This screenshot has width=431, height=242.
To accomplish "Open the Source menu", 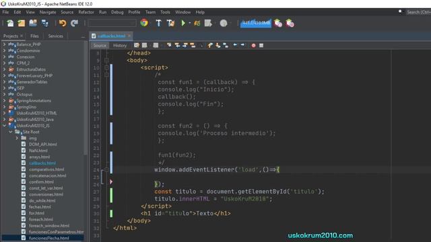I will click(67, 12).
